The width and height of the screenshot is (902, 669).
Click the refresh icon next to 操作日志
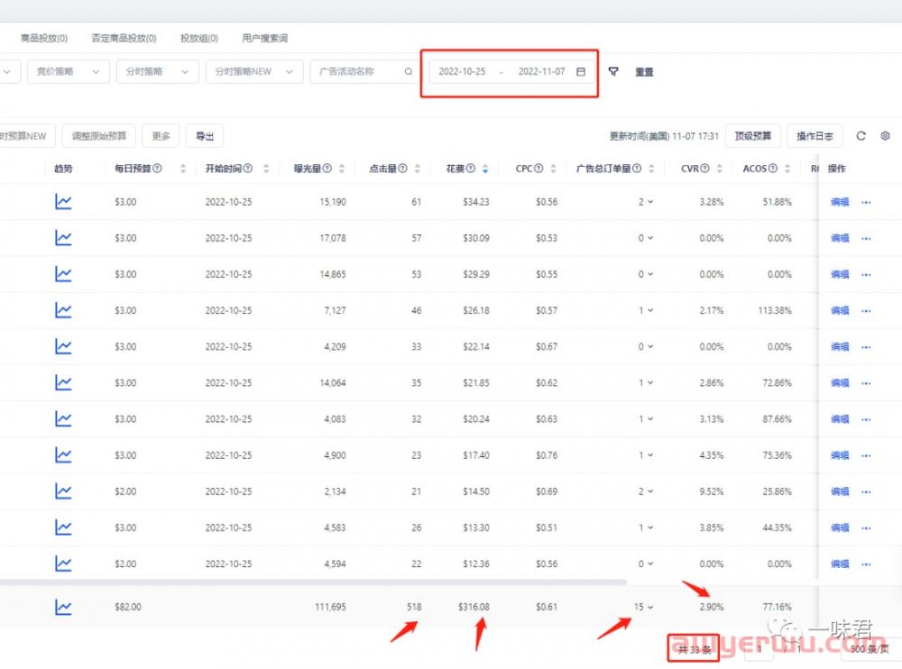tap(861, 136)
